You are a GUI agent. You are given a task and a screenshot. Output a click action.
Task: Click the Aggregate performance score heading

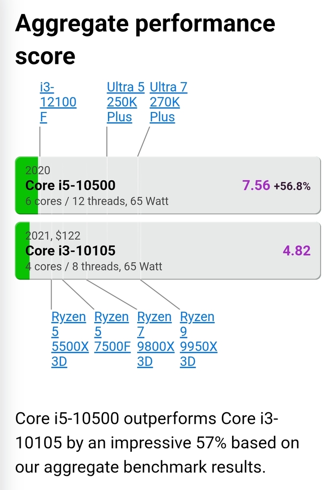coord(145,40)
